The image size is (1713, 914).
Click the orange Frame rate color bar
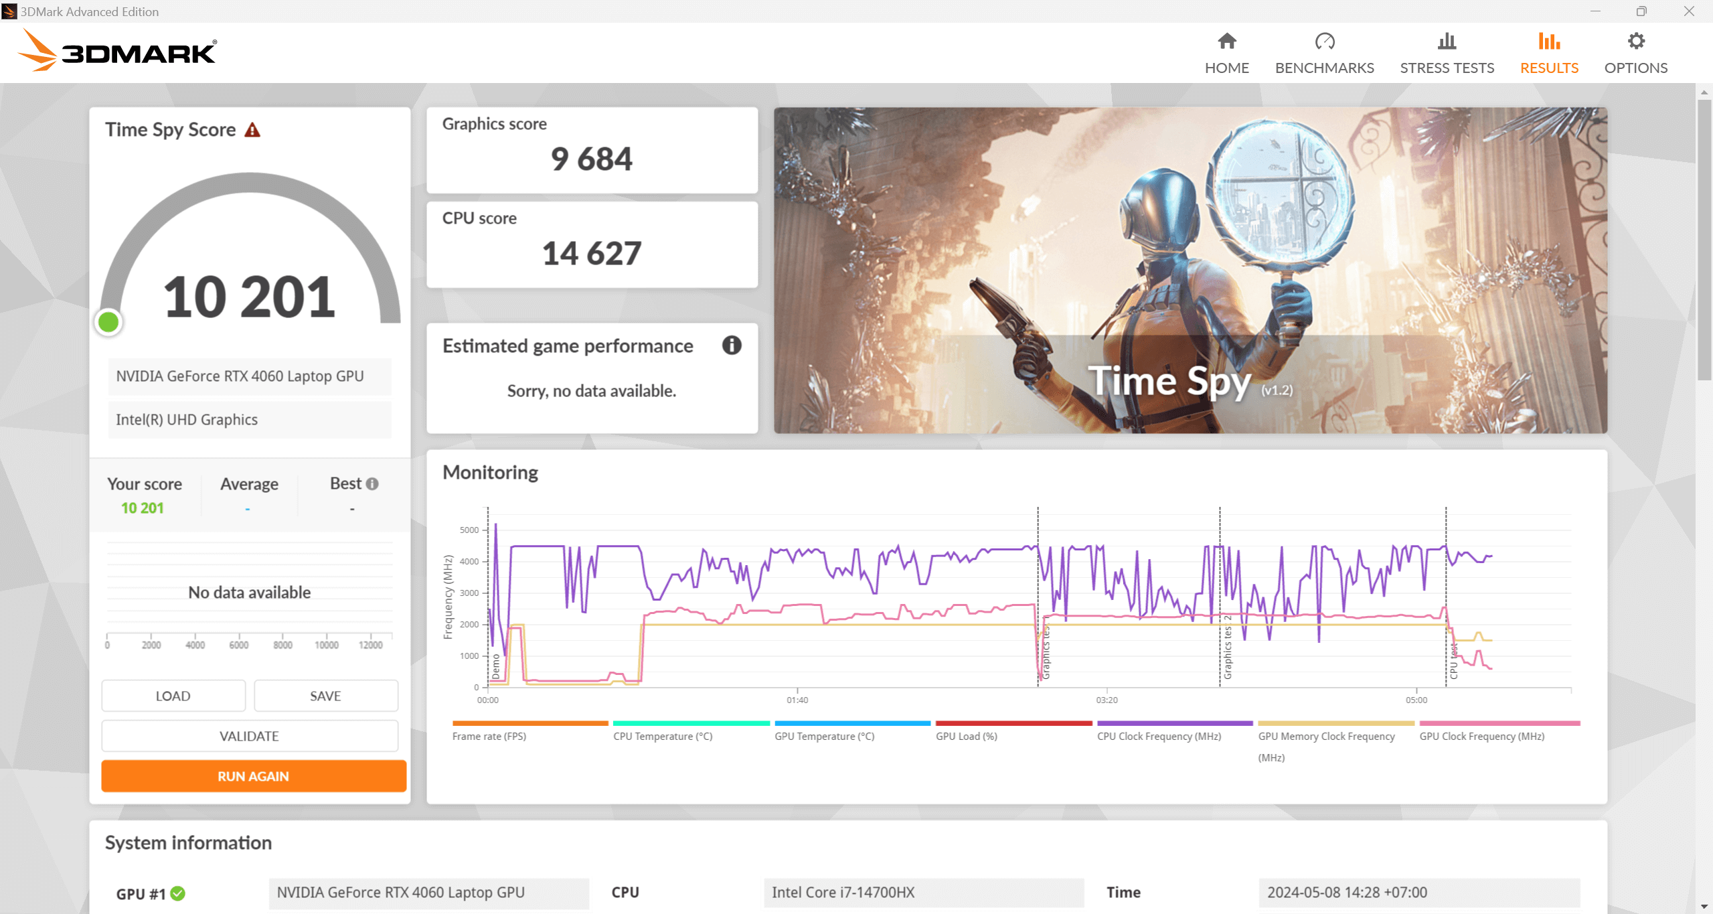coord(530,723)
